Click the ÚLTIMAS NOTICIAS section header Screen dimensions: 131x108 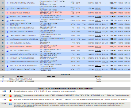tap(65, 88)
